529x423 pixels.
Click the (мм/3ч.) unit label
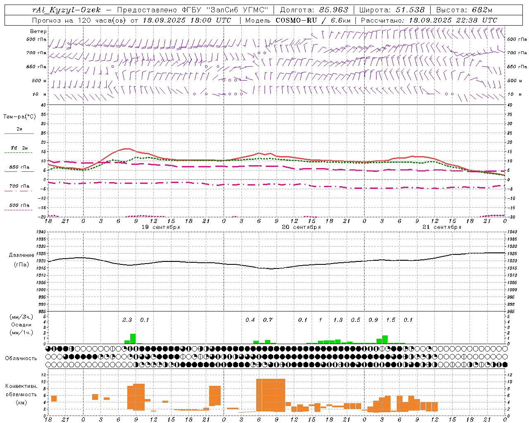click(21, 317)
